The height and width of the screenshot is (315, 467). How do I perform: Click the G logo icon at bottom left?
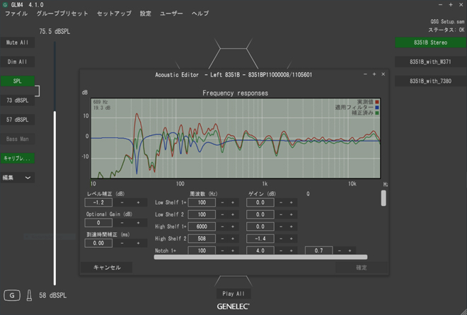pos(11,295)
